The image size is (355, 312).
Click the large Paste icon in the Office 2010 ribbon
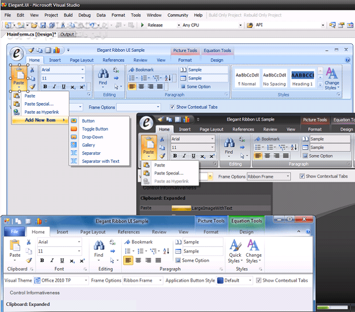[x=15, y=245]
